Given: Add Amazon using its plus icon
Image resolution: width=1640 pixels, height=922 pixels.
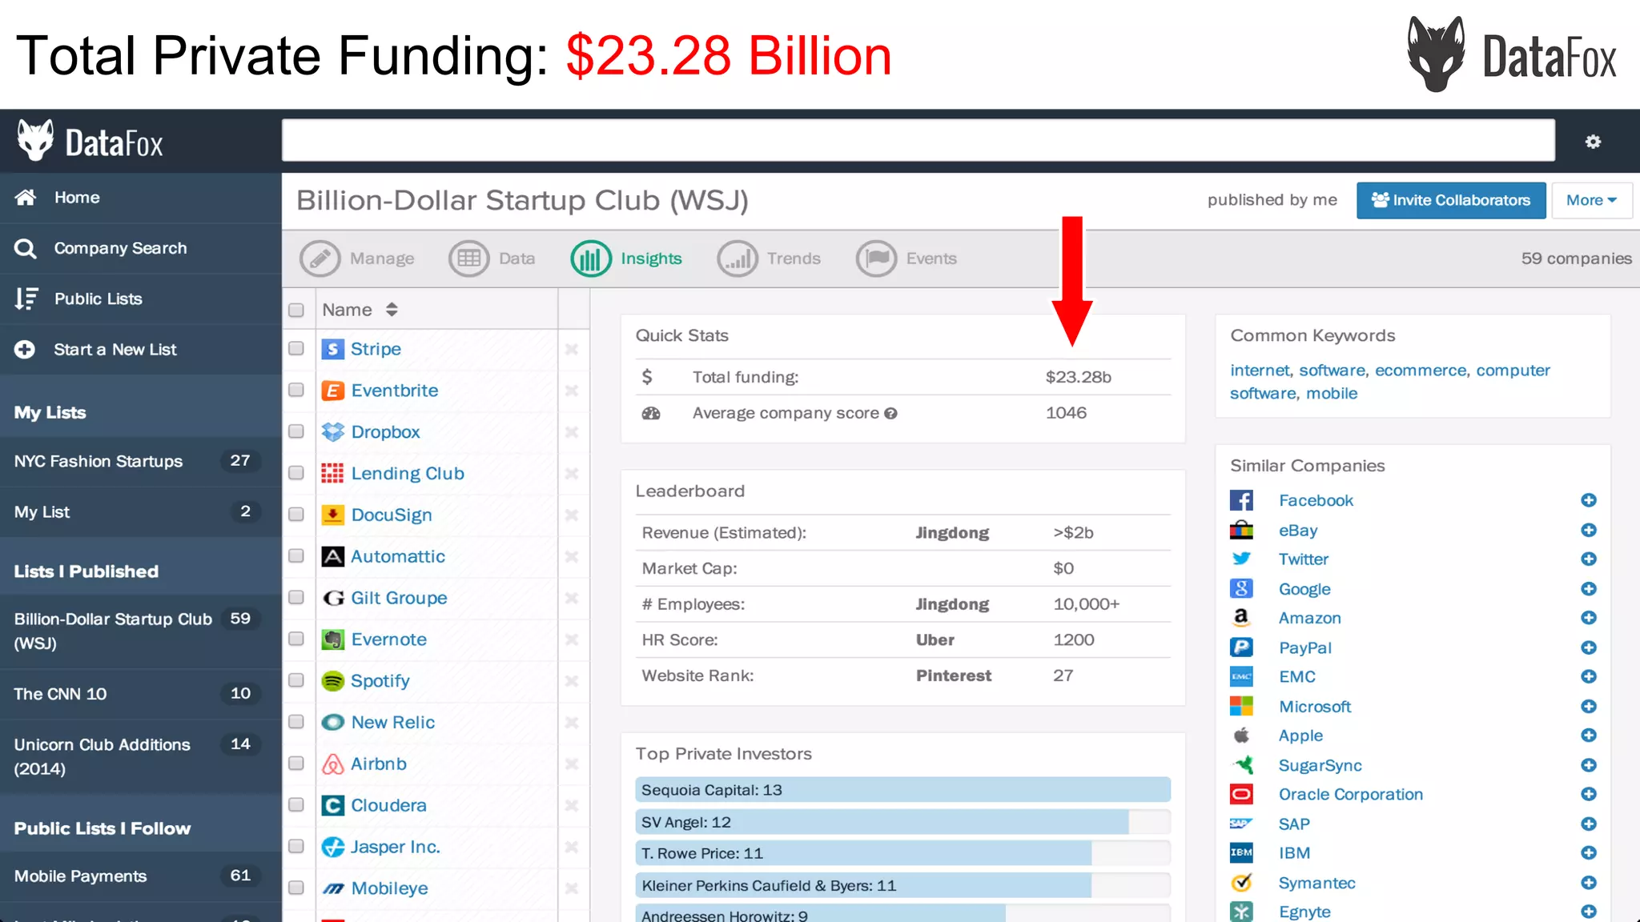Looking at the screenshot, I should pyautogui.click(x=1589, y=618).
